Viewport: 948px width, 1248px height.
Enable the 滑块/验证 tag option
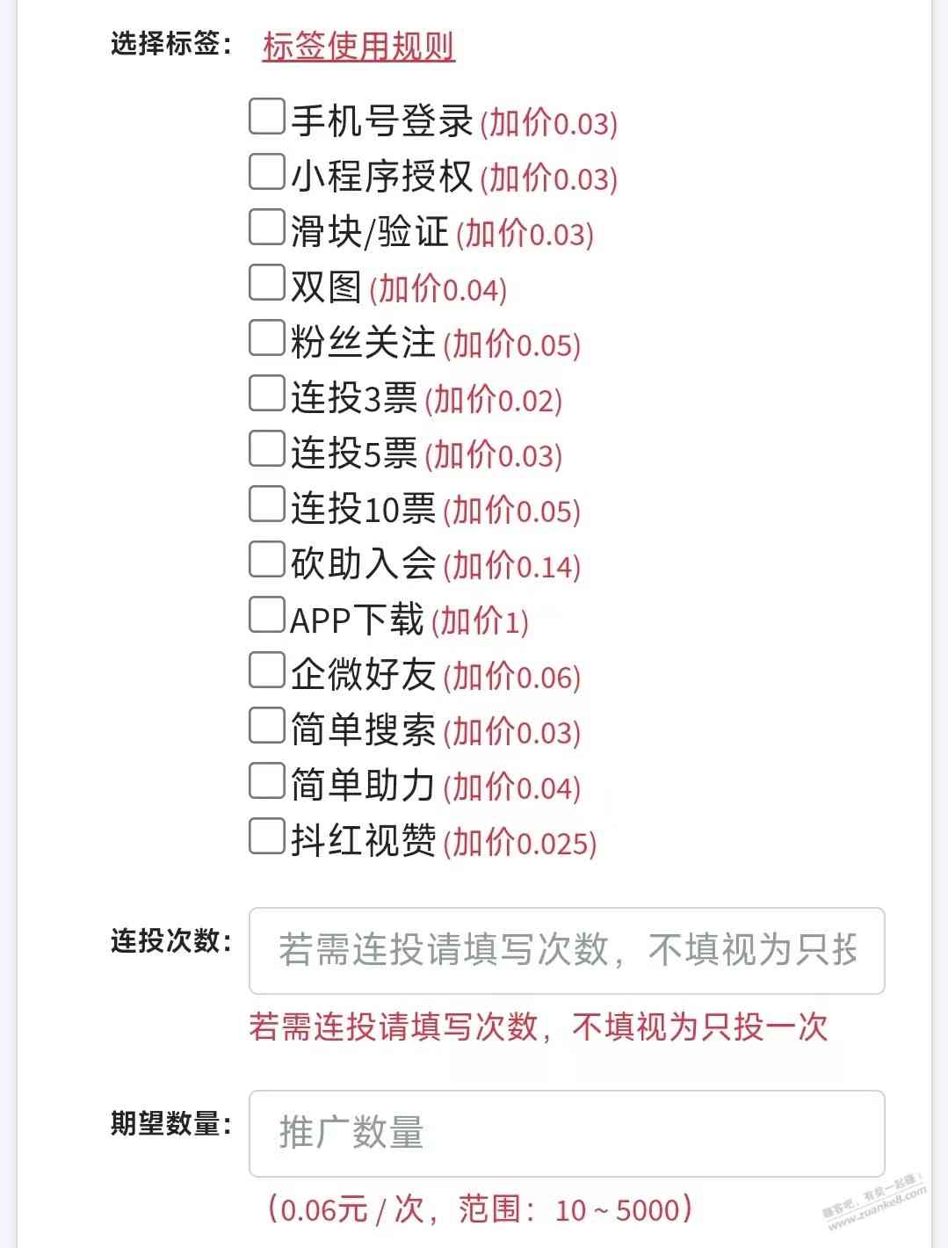tap(266, 228)
